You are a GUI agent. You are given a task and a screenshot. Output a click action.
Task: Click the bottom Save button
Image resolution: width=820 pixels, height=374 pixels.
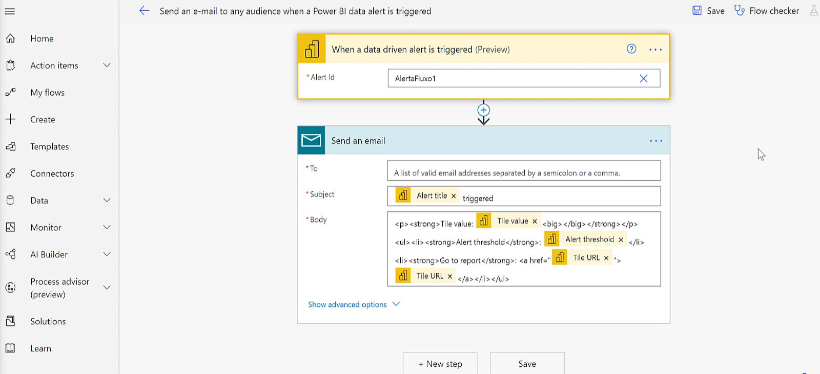pyautogui.click(x=527, y=363)
